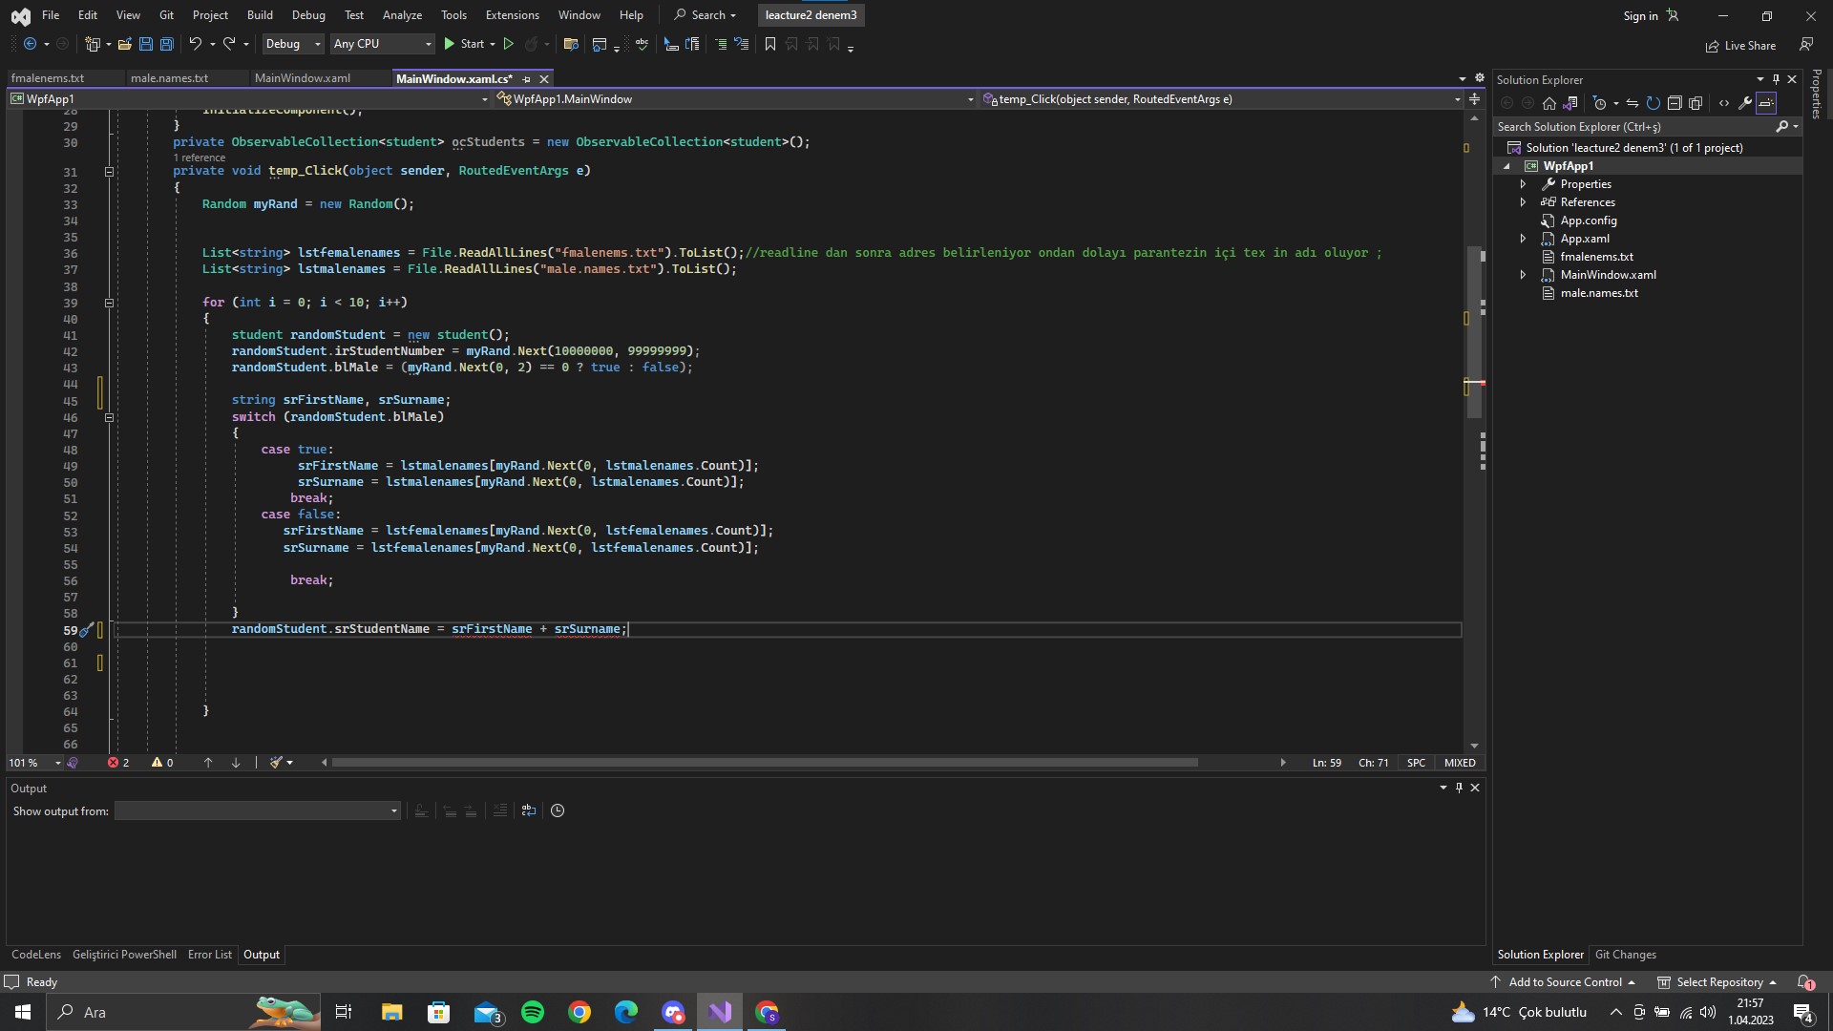1833x1031 pixels.
Task: Open the Analyze menu
Action: [402, 15]
